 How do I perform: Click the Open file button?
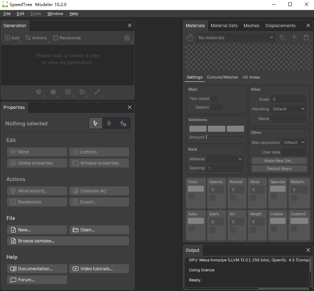pos(99,230)
